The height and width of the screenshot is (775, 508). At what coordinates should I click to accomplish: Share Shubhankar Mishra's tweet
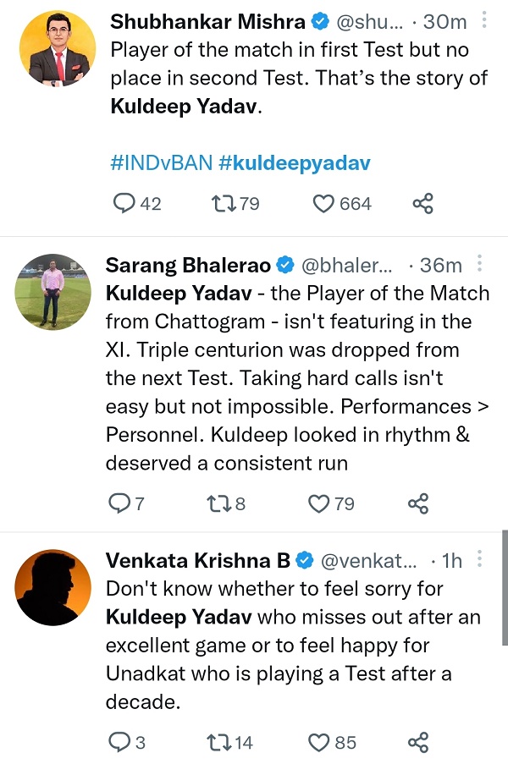[x=422, y=204]
